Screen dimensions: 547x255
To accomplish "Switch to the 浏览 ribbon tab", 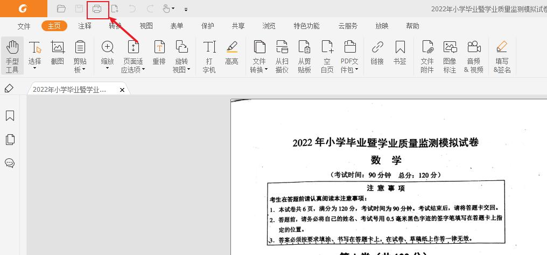I will click(269, 26).
